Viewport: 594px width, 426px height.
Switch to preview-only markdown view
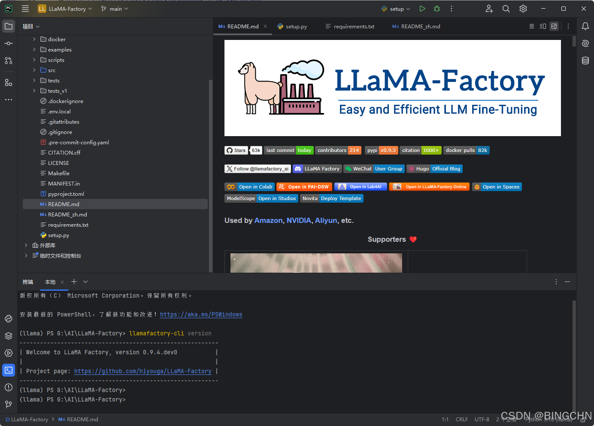tap(554, 26)
